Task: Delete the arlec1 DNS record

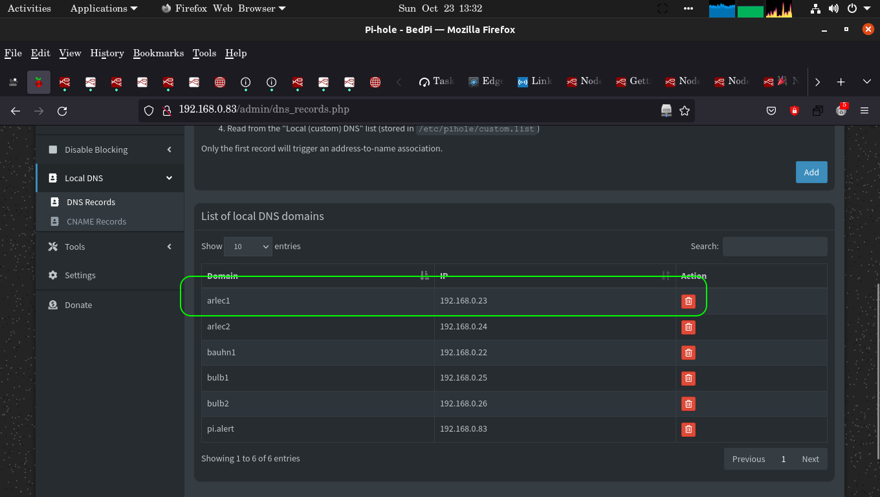Action: tap(688, 301)
